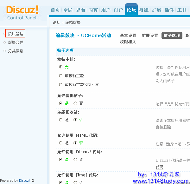Set 允许使用 Discuz! 代码 to 否
The height and width of the screenshot is (184, 190).
75,159
